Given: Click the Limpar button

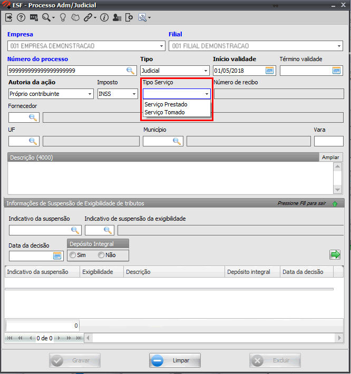Looking at the screenshot, I should pos(175,360).
